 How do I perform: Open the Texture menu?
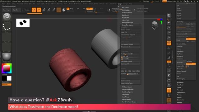[x=102, y=4]
